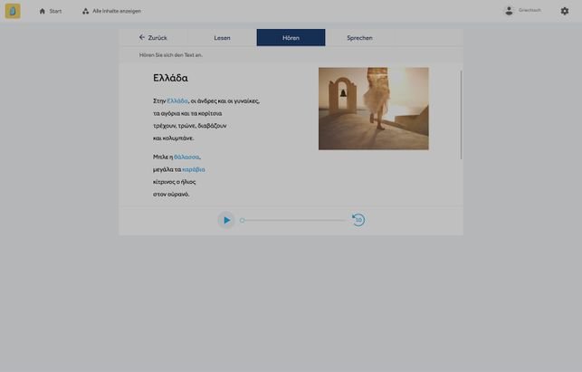Click the app logo in top-left corner

click(13, 11)
